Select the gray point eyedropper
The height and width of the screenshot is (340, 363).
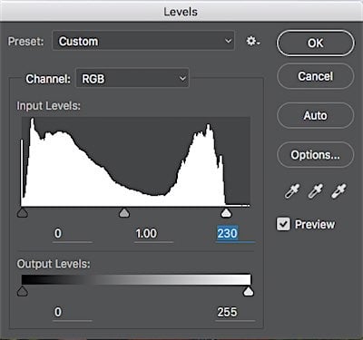pyautogui.click(x=315, y=191)
